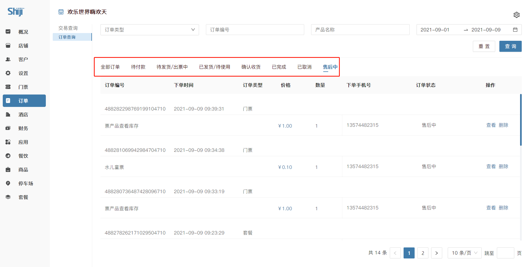Open the 停车场 menu label
Viewport: 530px width, 267px height.
26,183
